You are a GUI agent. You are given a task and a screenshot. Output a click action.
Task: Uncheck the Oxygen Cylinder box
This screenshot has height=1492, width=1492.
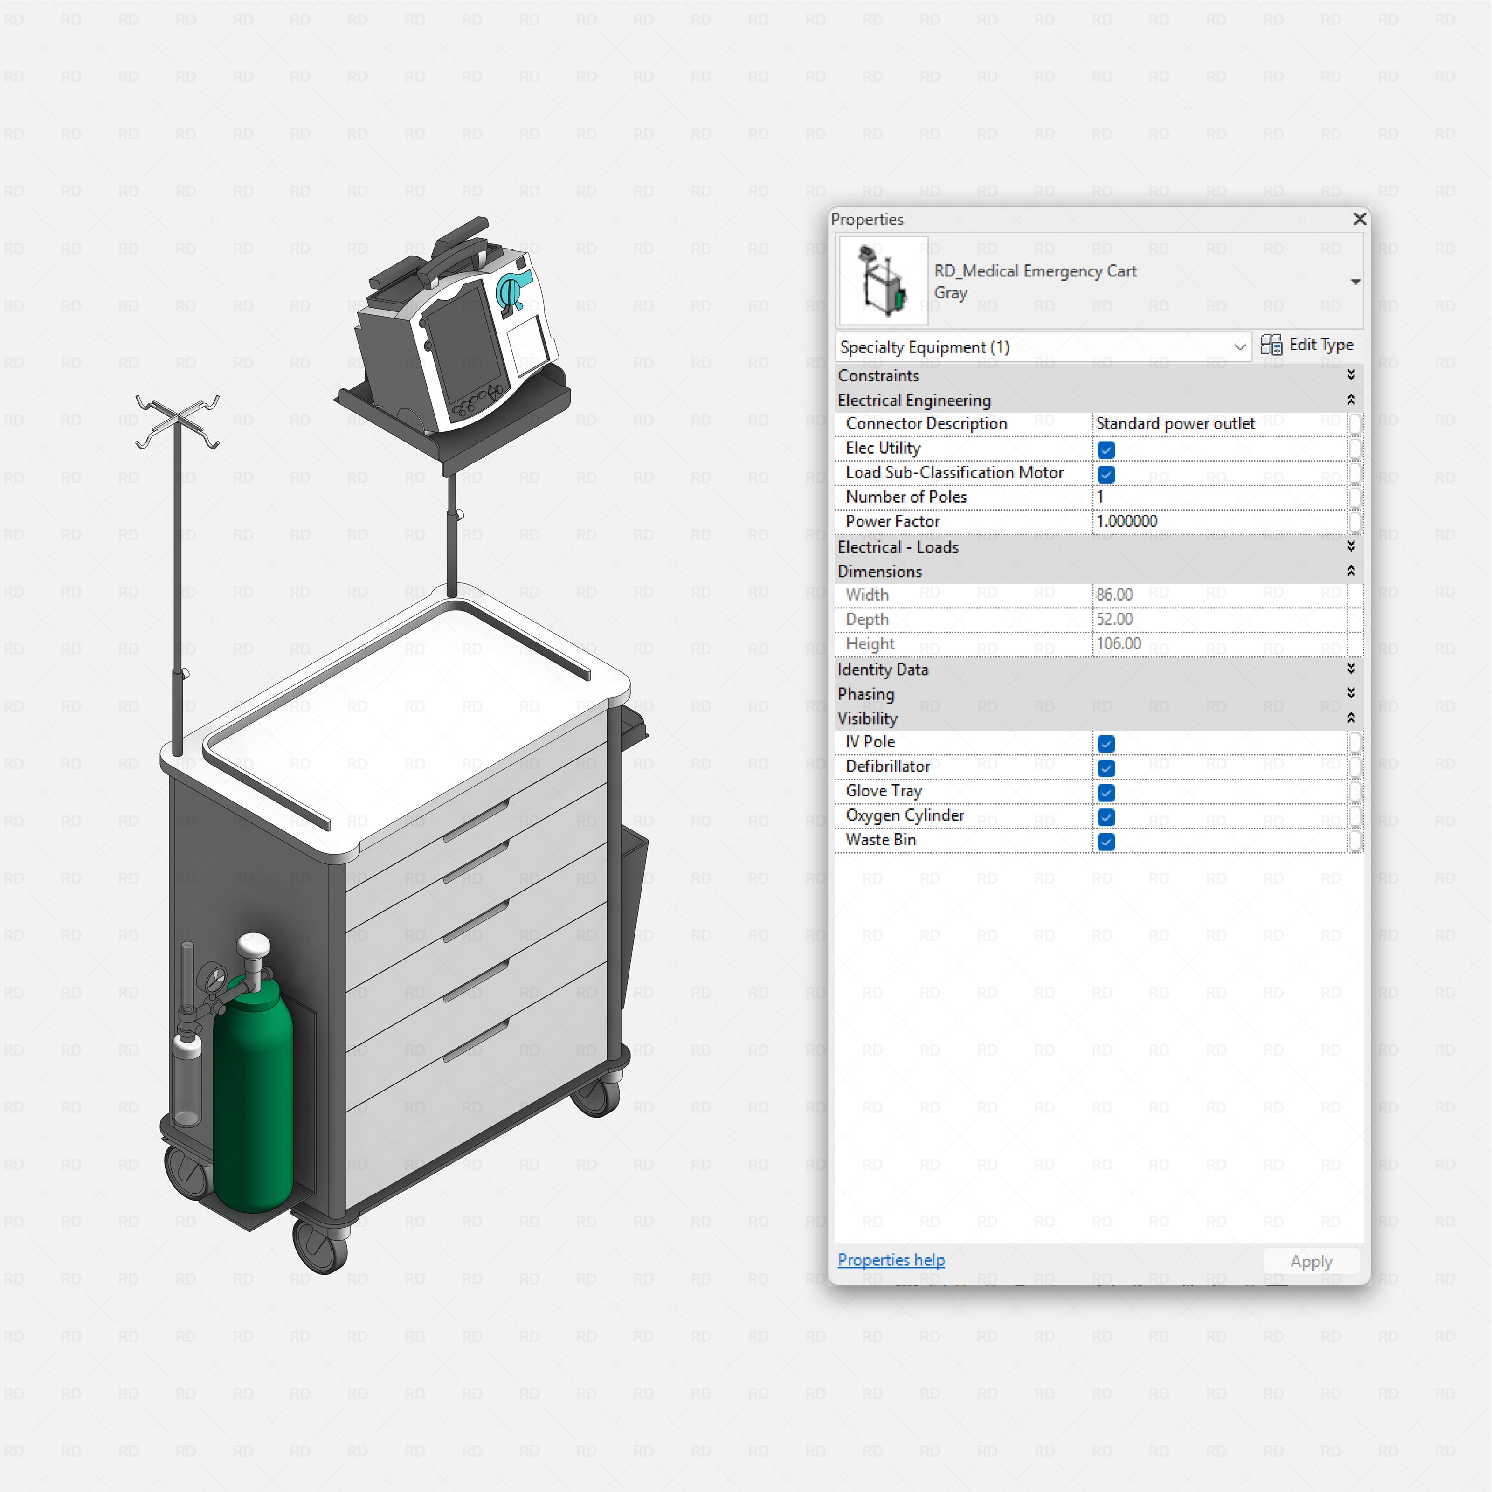[1106, 817]
